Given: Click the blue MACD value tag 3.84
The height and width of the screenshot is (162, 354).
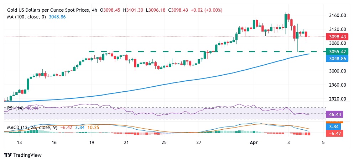Looking at the screenshot, I should point(335,126).
